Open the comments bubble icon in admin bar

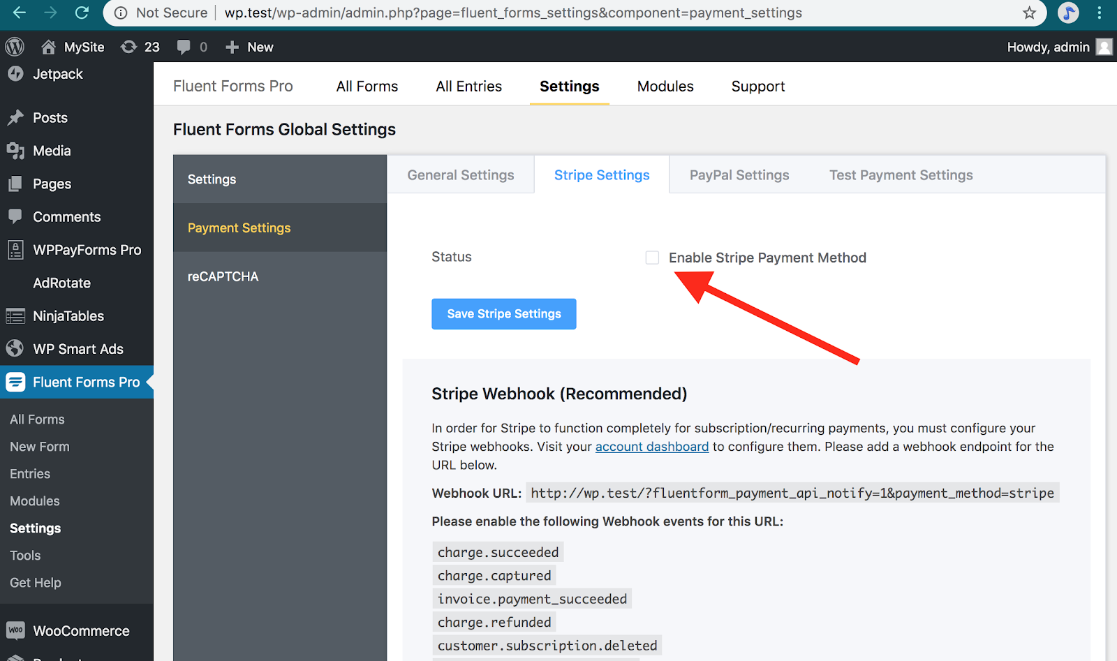coord(184,47)
